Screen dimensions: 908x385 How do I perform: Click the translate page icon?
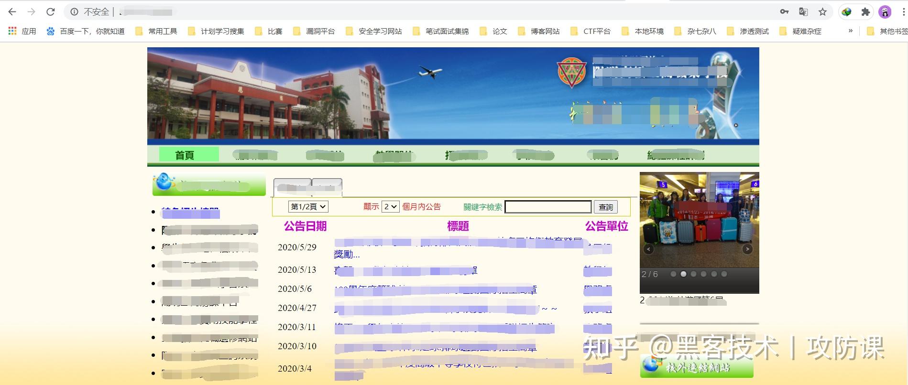tap(803, 12)
